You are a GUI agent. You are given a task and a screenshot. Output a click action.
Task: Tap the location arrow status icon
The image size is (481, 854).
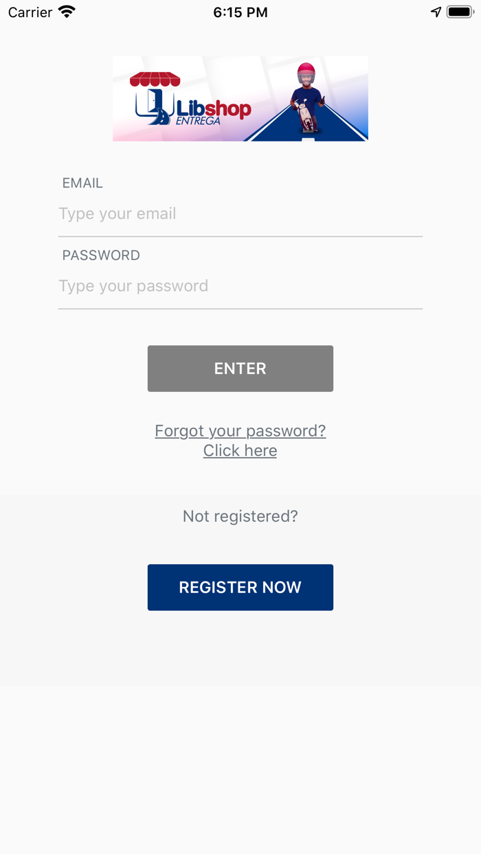tap(436, 12)
